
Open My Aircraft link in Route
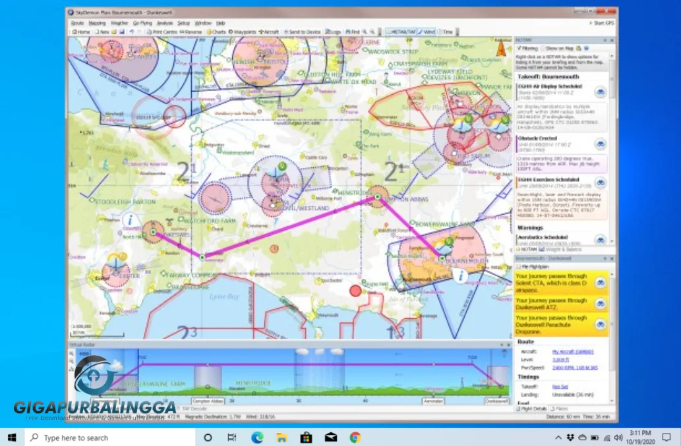click(x=572, y=352)
